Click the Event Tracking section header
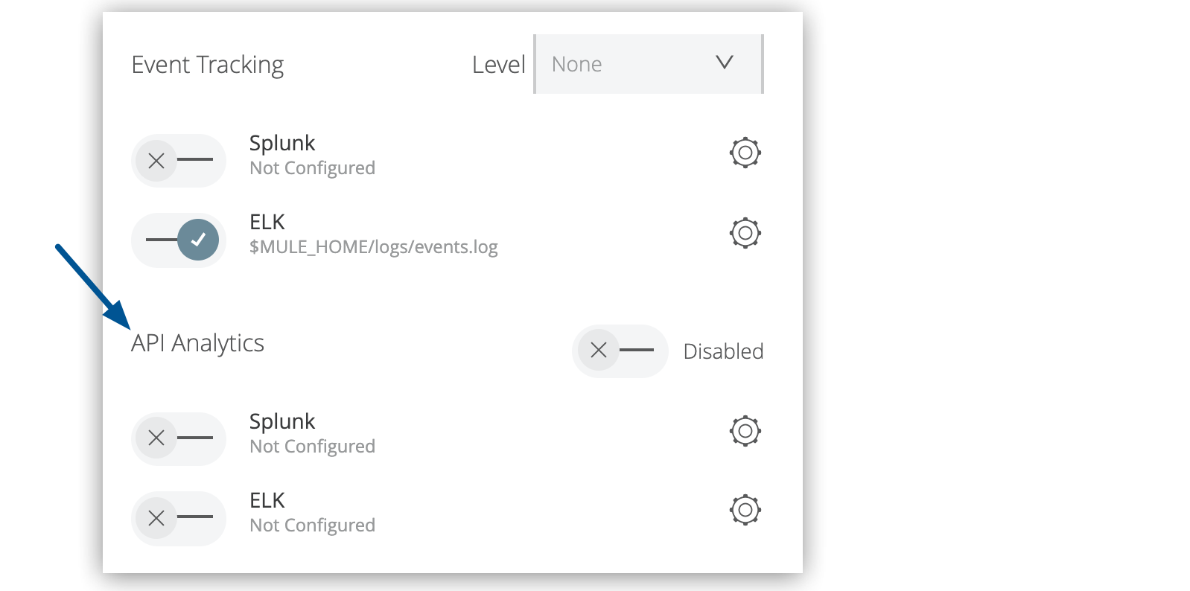Screen dimensions: 1190x591 point(207,65)
